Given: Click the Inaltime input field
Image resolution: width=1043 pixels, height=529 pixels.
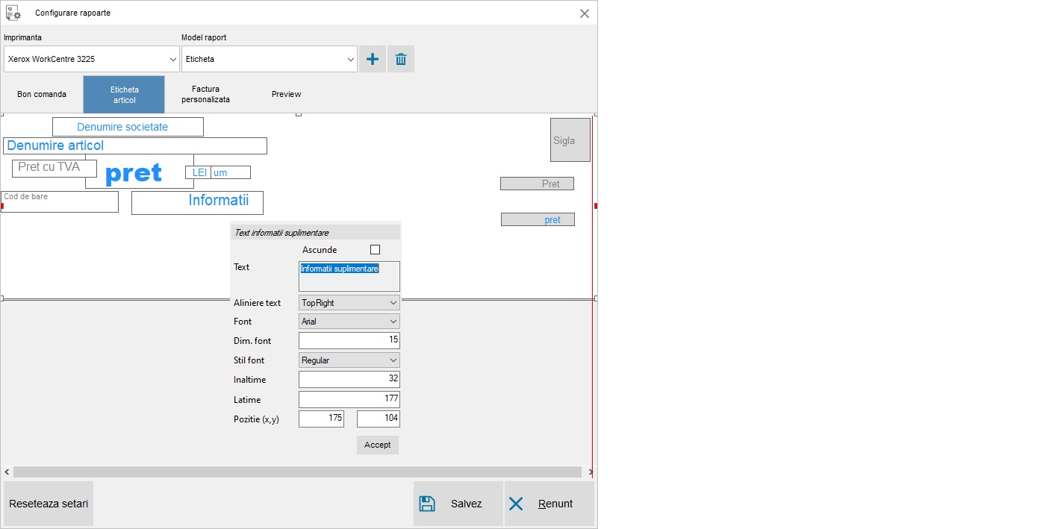Looking at the screenshot, I should point(349,379).
